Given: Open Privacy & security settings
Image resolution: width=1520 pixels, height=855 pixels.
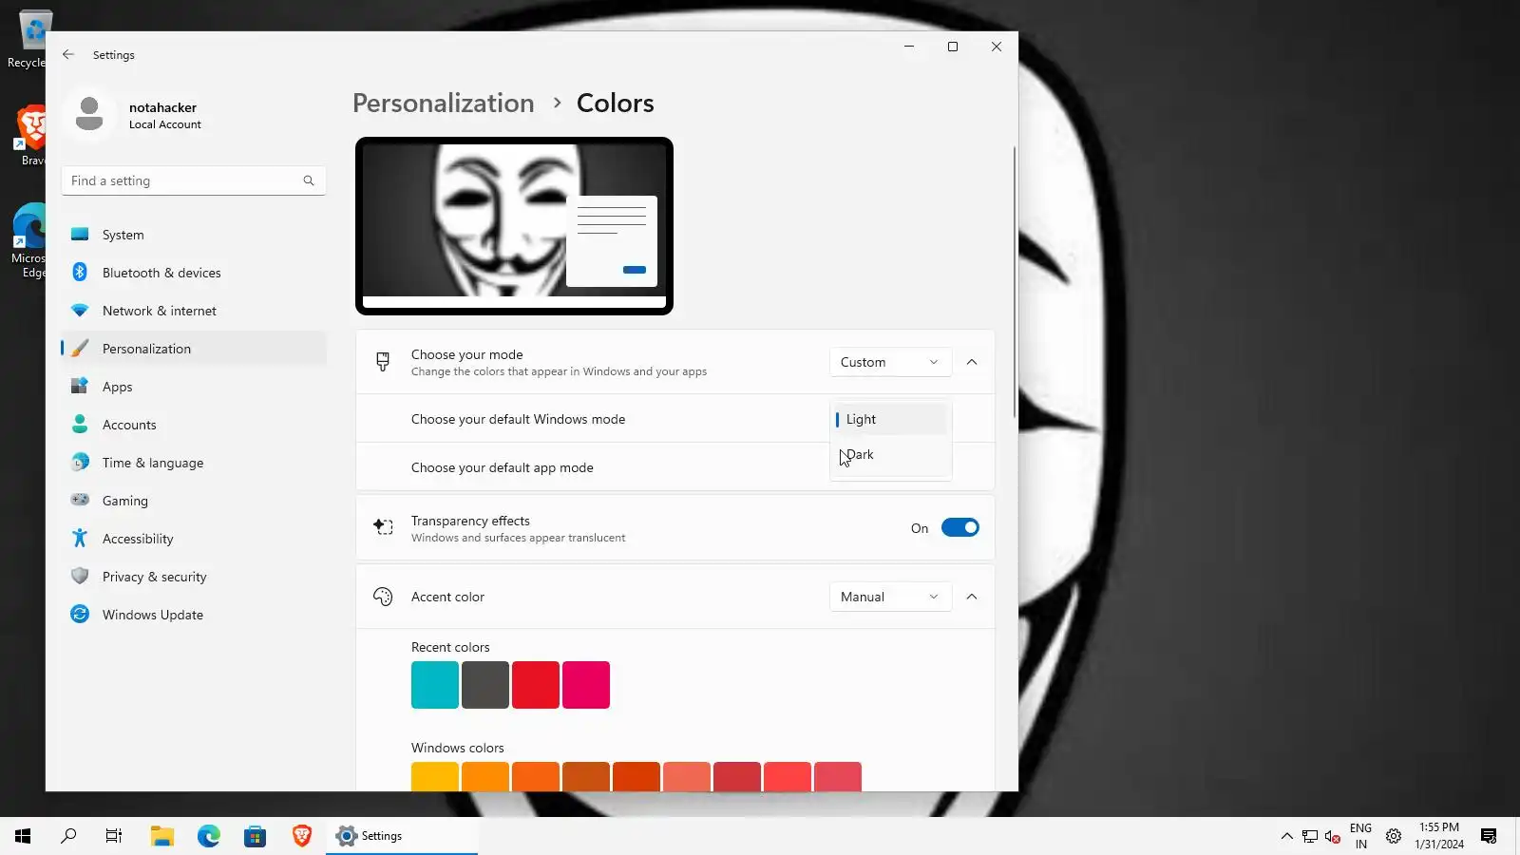Looking at the screenshot, I should pyautogui.click(x=194, y=577).
